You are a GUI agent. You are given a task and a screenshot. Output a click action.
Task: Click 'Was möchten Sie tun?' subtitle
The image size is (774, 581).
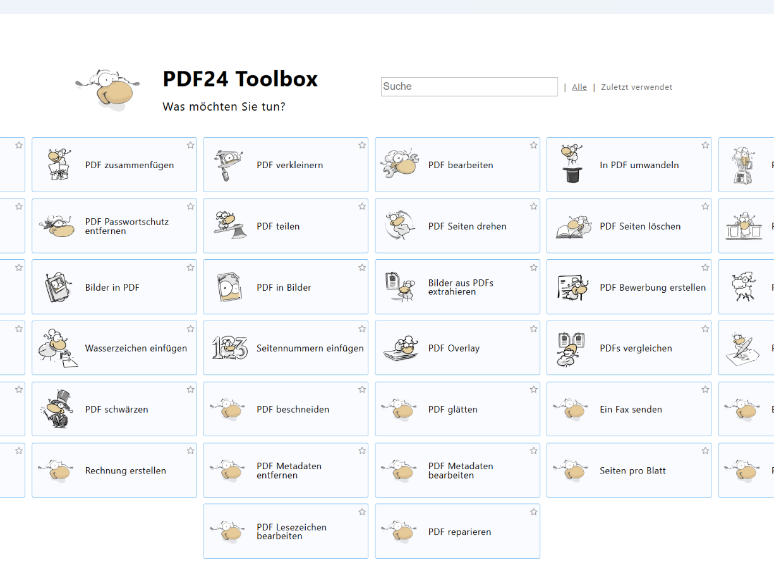[224, 107]
